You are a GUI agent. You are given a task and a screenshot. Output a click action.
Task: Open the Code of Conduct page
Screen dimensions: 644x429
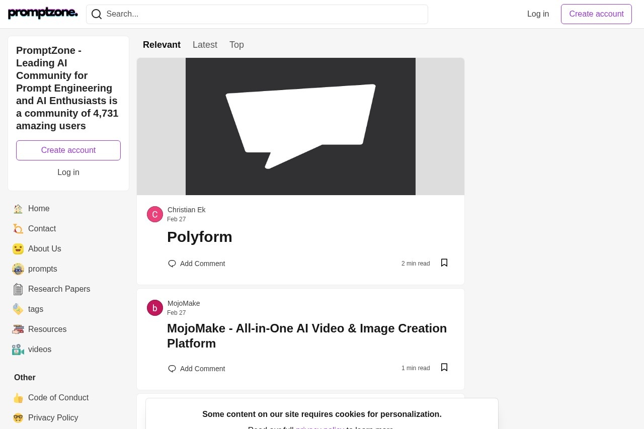58,398
